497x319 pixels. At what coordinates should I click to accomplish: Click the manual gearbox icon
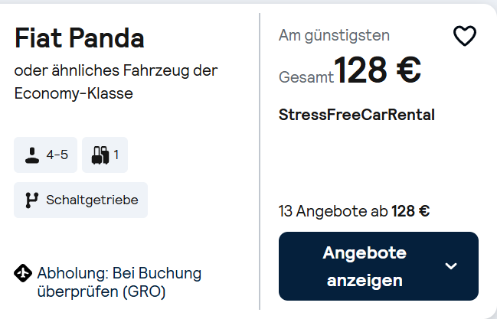pyautogui.click(x=31, y=200)
